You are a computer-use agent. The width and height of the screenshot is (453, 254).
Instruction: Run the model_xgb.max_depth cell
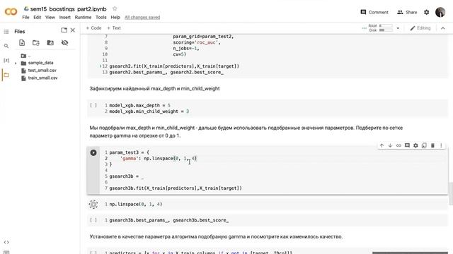click(93, 105)
